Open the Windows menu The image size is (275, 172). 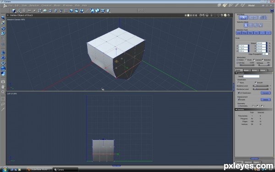68,6
